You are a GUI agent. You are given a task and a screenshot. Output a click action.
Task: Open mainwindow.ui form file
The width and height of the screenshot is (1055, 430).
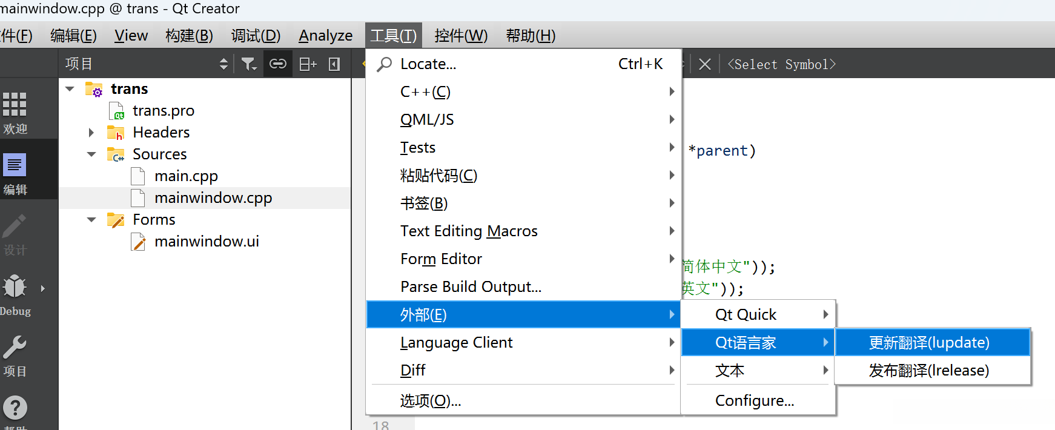207,242
